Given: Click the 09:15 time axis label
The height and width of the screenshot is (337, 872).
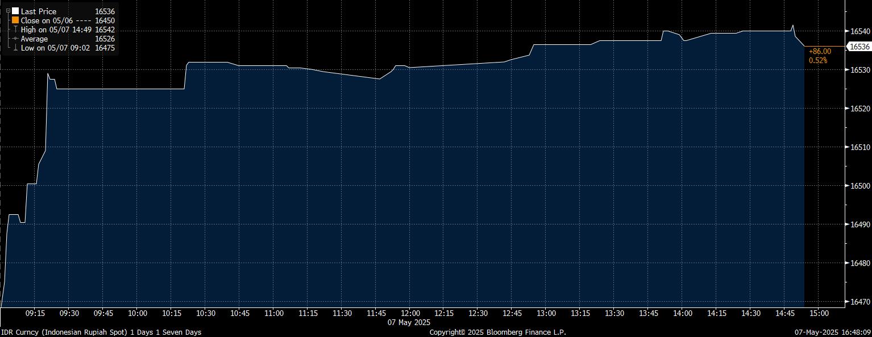Looking at the screenshot, I should pyautogui.click(x=36, y=313).
